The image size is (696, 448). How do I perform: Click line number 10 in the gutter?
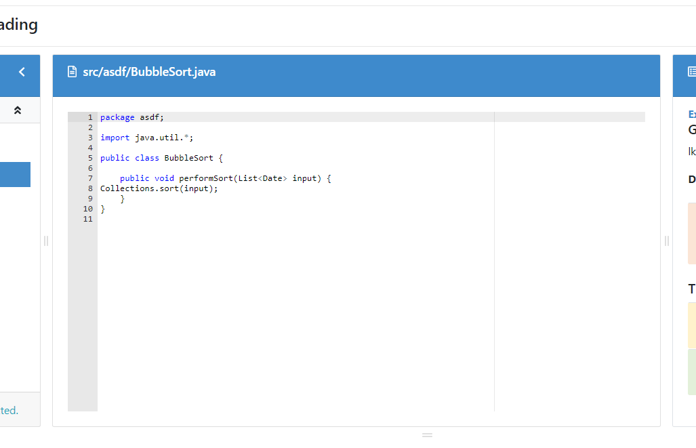tap(88, 209)
